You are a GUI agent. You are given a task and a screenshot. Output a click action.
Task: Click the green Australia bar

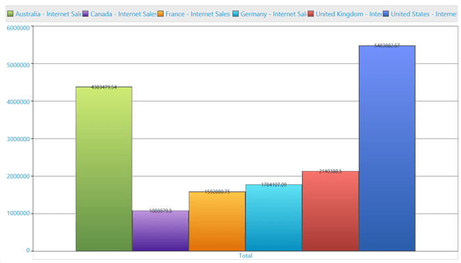(x=104, y=169)
